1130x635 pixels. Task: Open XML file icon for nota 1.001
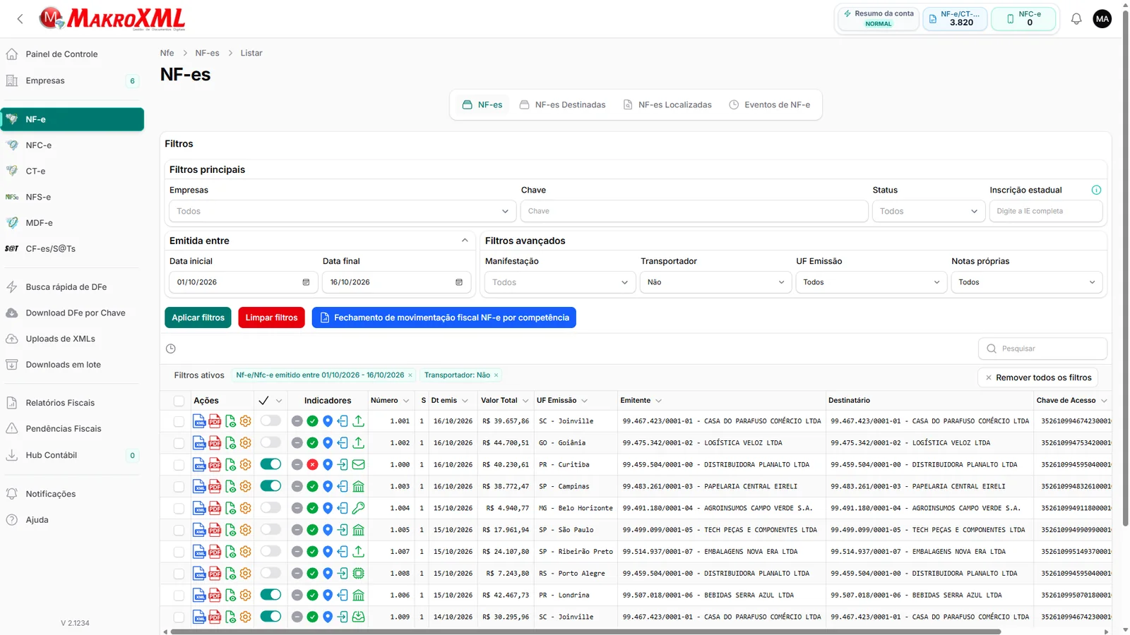tap(199, 421)
